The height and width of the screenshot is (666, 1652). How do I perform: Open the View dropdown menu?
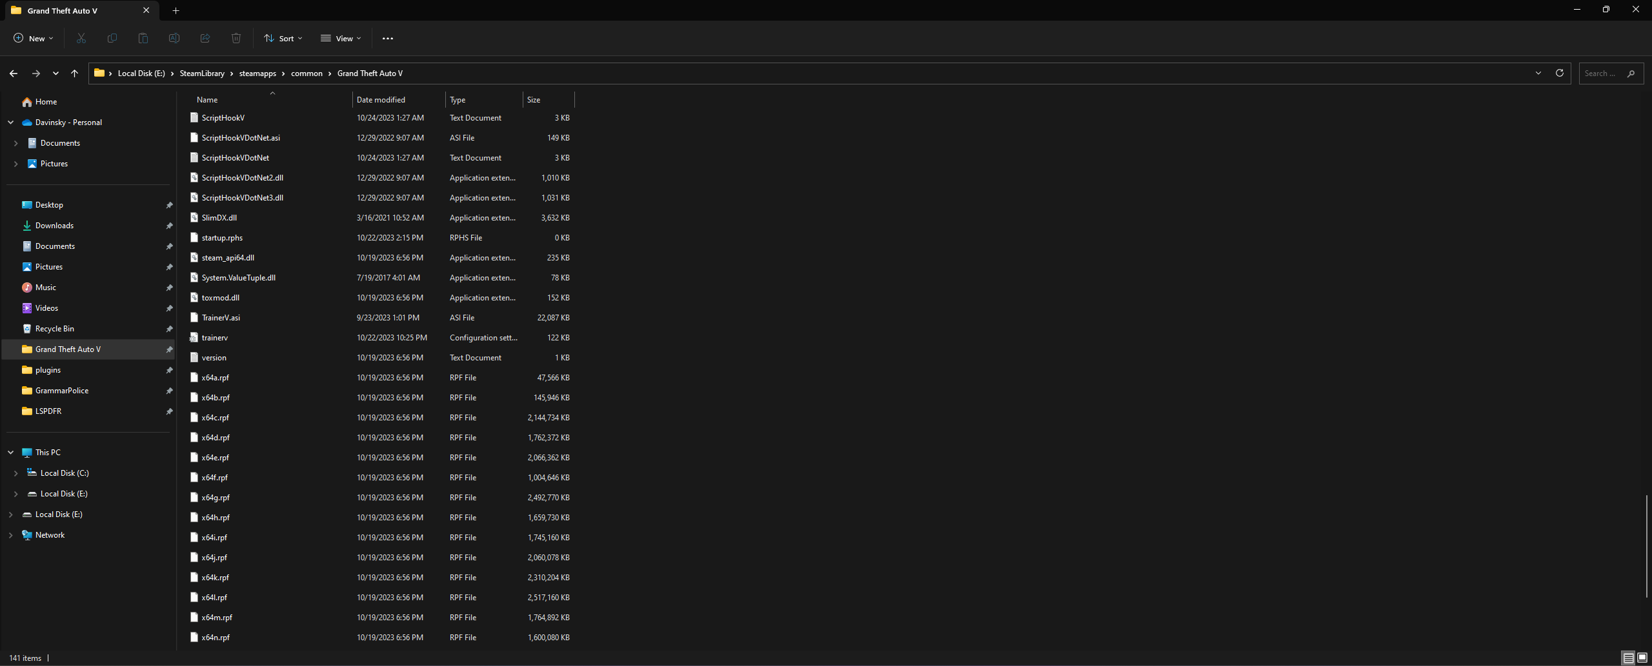pos(341,38)
